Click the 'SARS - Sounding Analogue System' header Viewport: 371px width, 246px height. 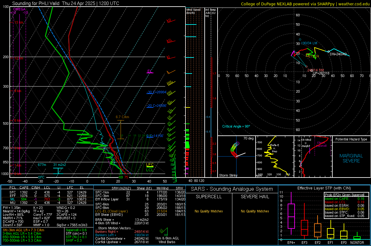coord(232,189)
